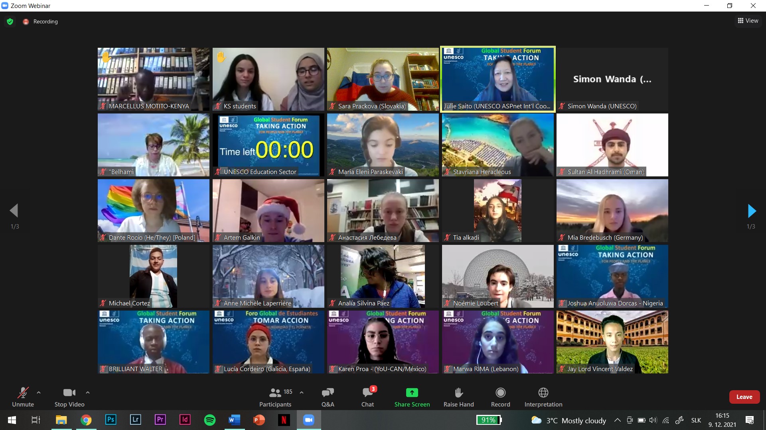The height and width of the screenshot is (430, 766).
Task: Open PowerPoint from taskbar
Action: tap(259, 420)
